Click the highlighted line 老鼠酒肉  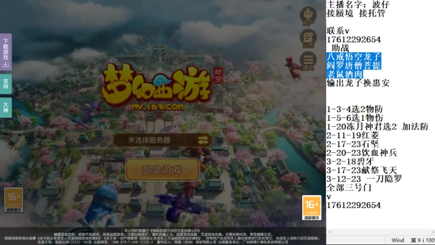345,74
